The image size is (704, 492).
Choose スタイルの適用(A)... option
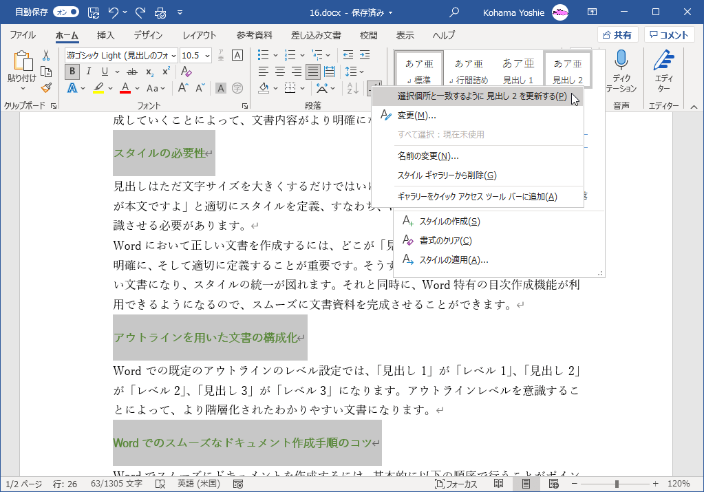[498, 260]
